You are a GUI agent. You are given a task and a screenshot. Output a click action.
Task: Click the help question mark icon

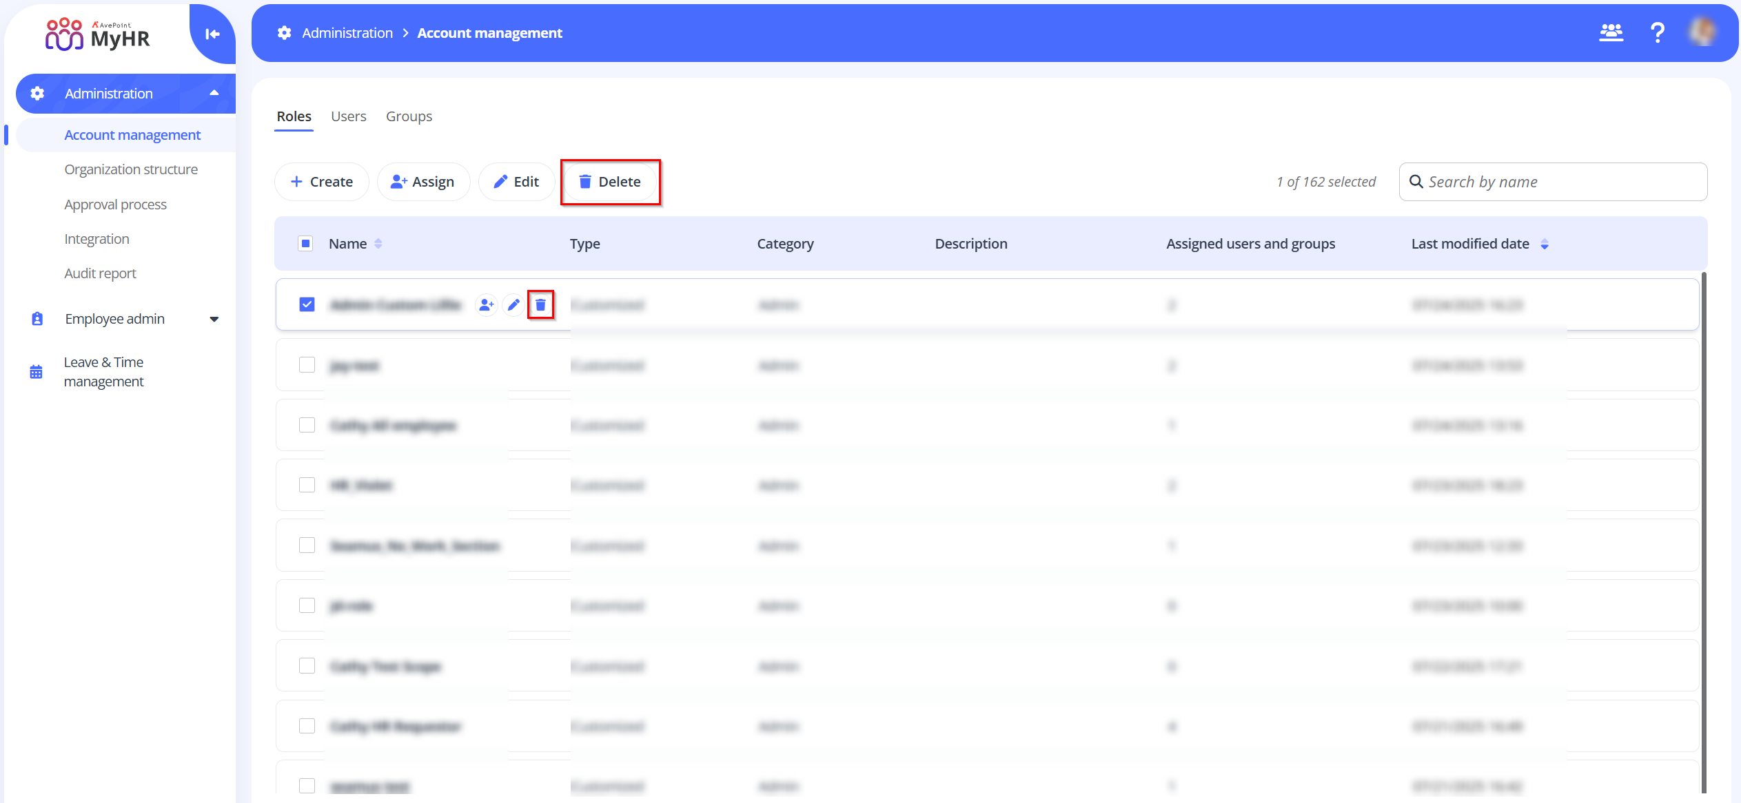[x=1657, y=32]
